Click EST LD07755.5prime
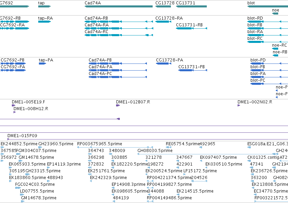Image resolution: width=288 pixels, height=203 pixels. pyautogui.click(x=37, y=191)
